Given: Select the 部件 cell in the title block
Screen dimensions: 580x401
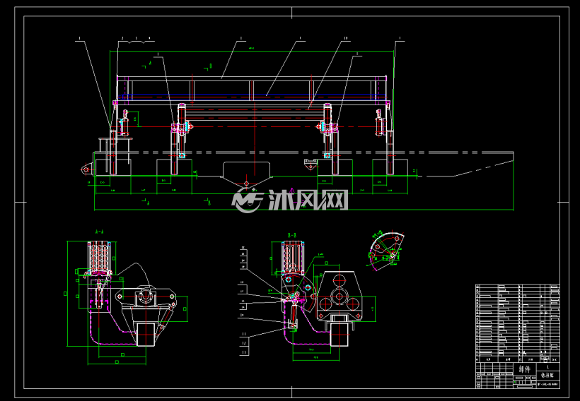Looking at the screenshot, I should 525,369.
